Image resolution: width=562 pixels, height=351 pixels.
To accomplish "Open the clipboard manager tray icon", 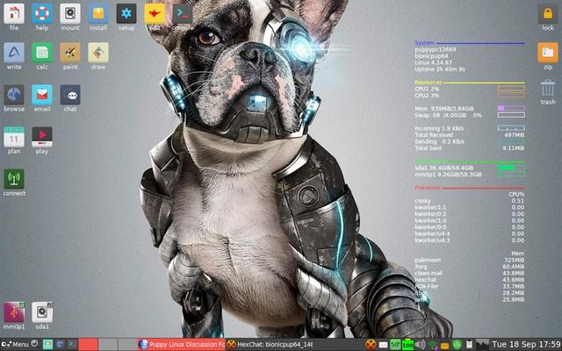I will (468, 345).
